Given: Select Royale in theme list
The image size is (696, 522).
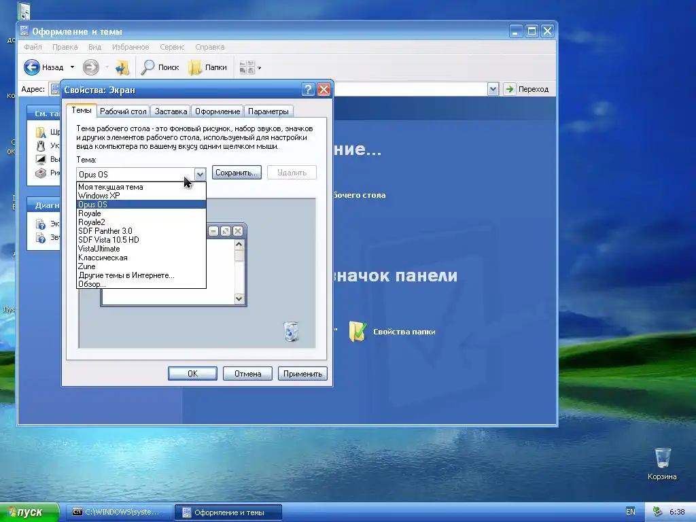Looking at the screenshot, I should [x=141, y=213].
